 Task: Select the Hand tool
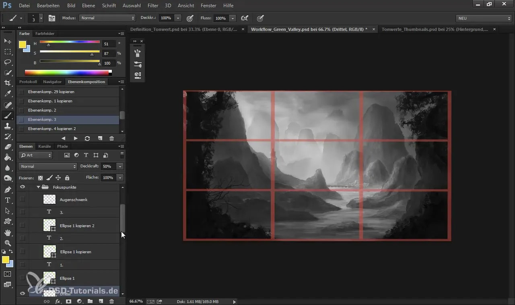pyautogui.click(x=8, y=232)
